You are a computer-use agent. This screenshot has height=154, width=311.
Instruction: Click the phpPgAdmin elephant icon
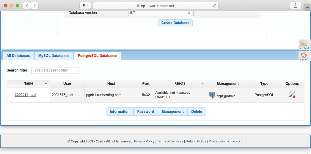pos(212,95)
